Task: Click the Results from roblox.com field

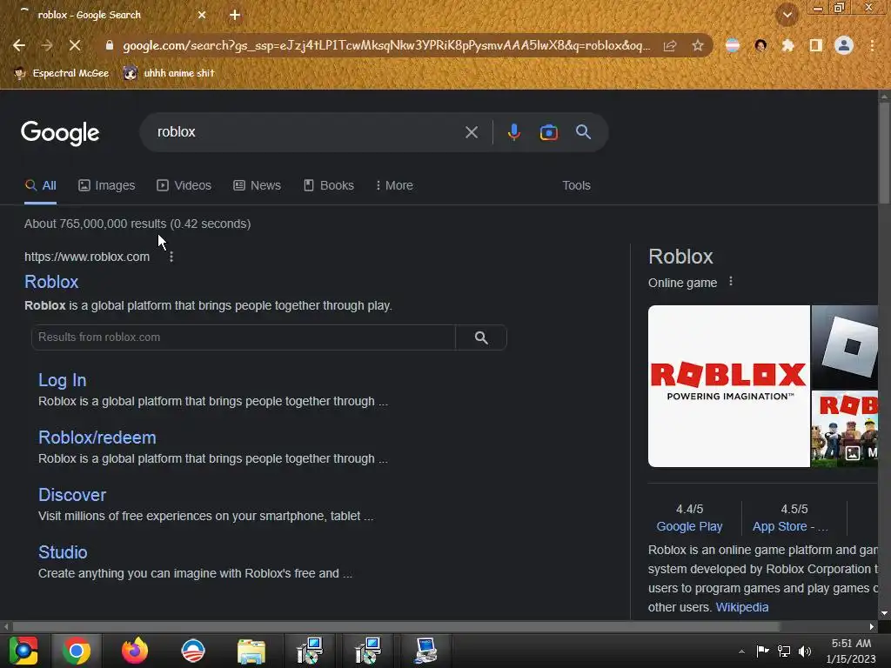Action: [244, 337]
